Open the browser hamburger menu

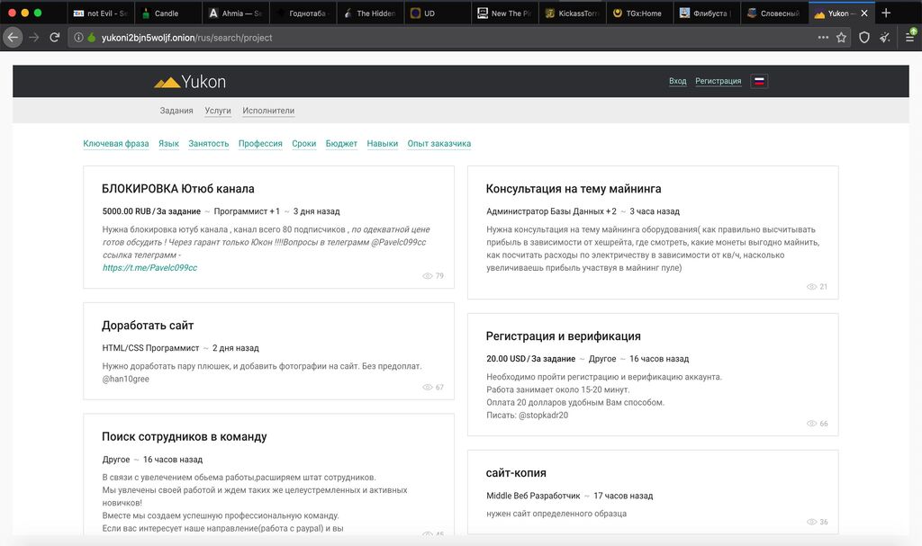909,38
